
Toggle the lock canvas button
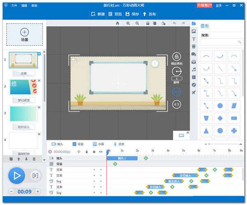176,57
